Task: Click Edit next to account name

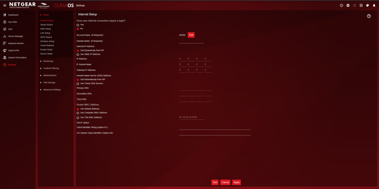Action: click(x=191, y=35)
